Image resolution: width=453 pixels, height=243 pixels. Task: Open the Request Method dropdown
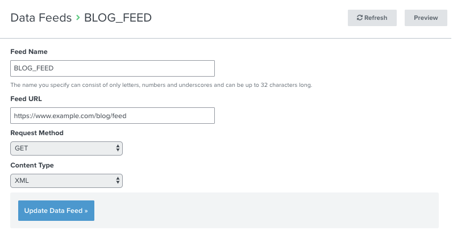67,148
